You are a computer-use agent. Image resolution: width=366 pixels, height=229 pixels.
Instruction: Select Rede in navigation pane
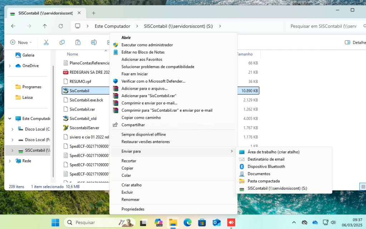tap(23, 161)
